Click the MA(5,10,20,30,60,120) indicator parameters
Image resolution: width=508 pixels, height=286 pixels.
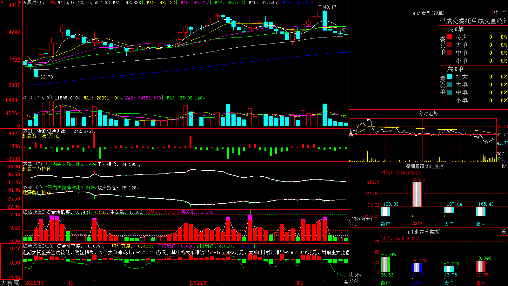pos(84,3)
